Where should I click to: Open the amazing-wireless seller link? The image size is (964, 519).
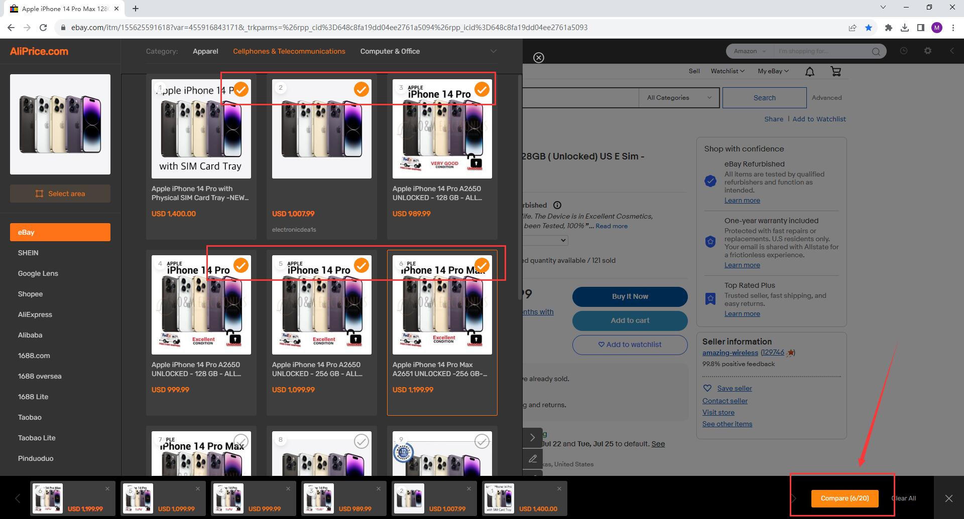(730, 353)
